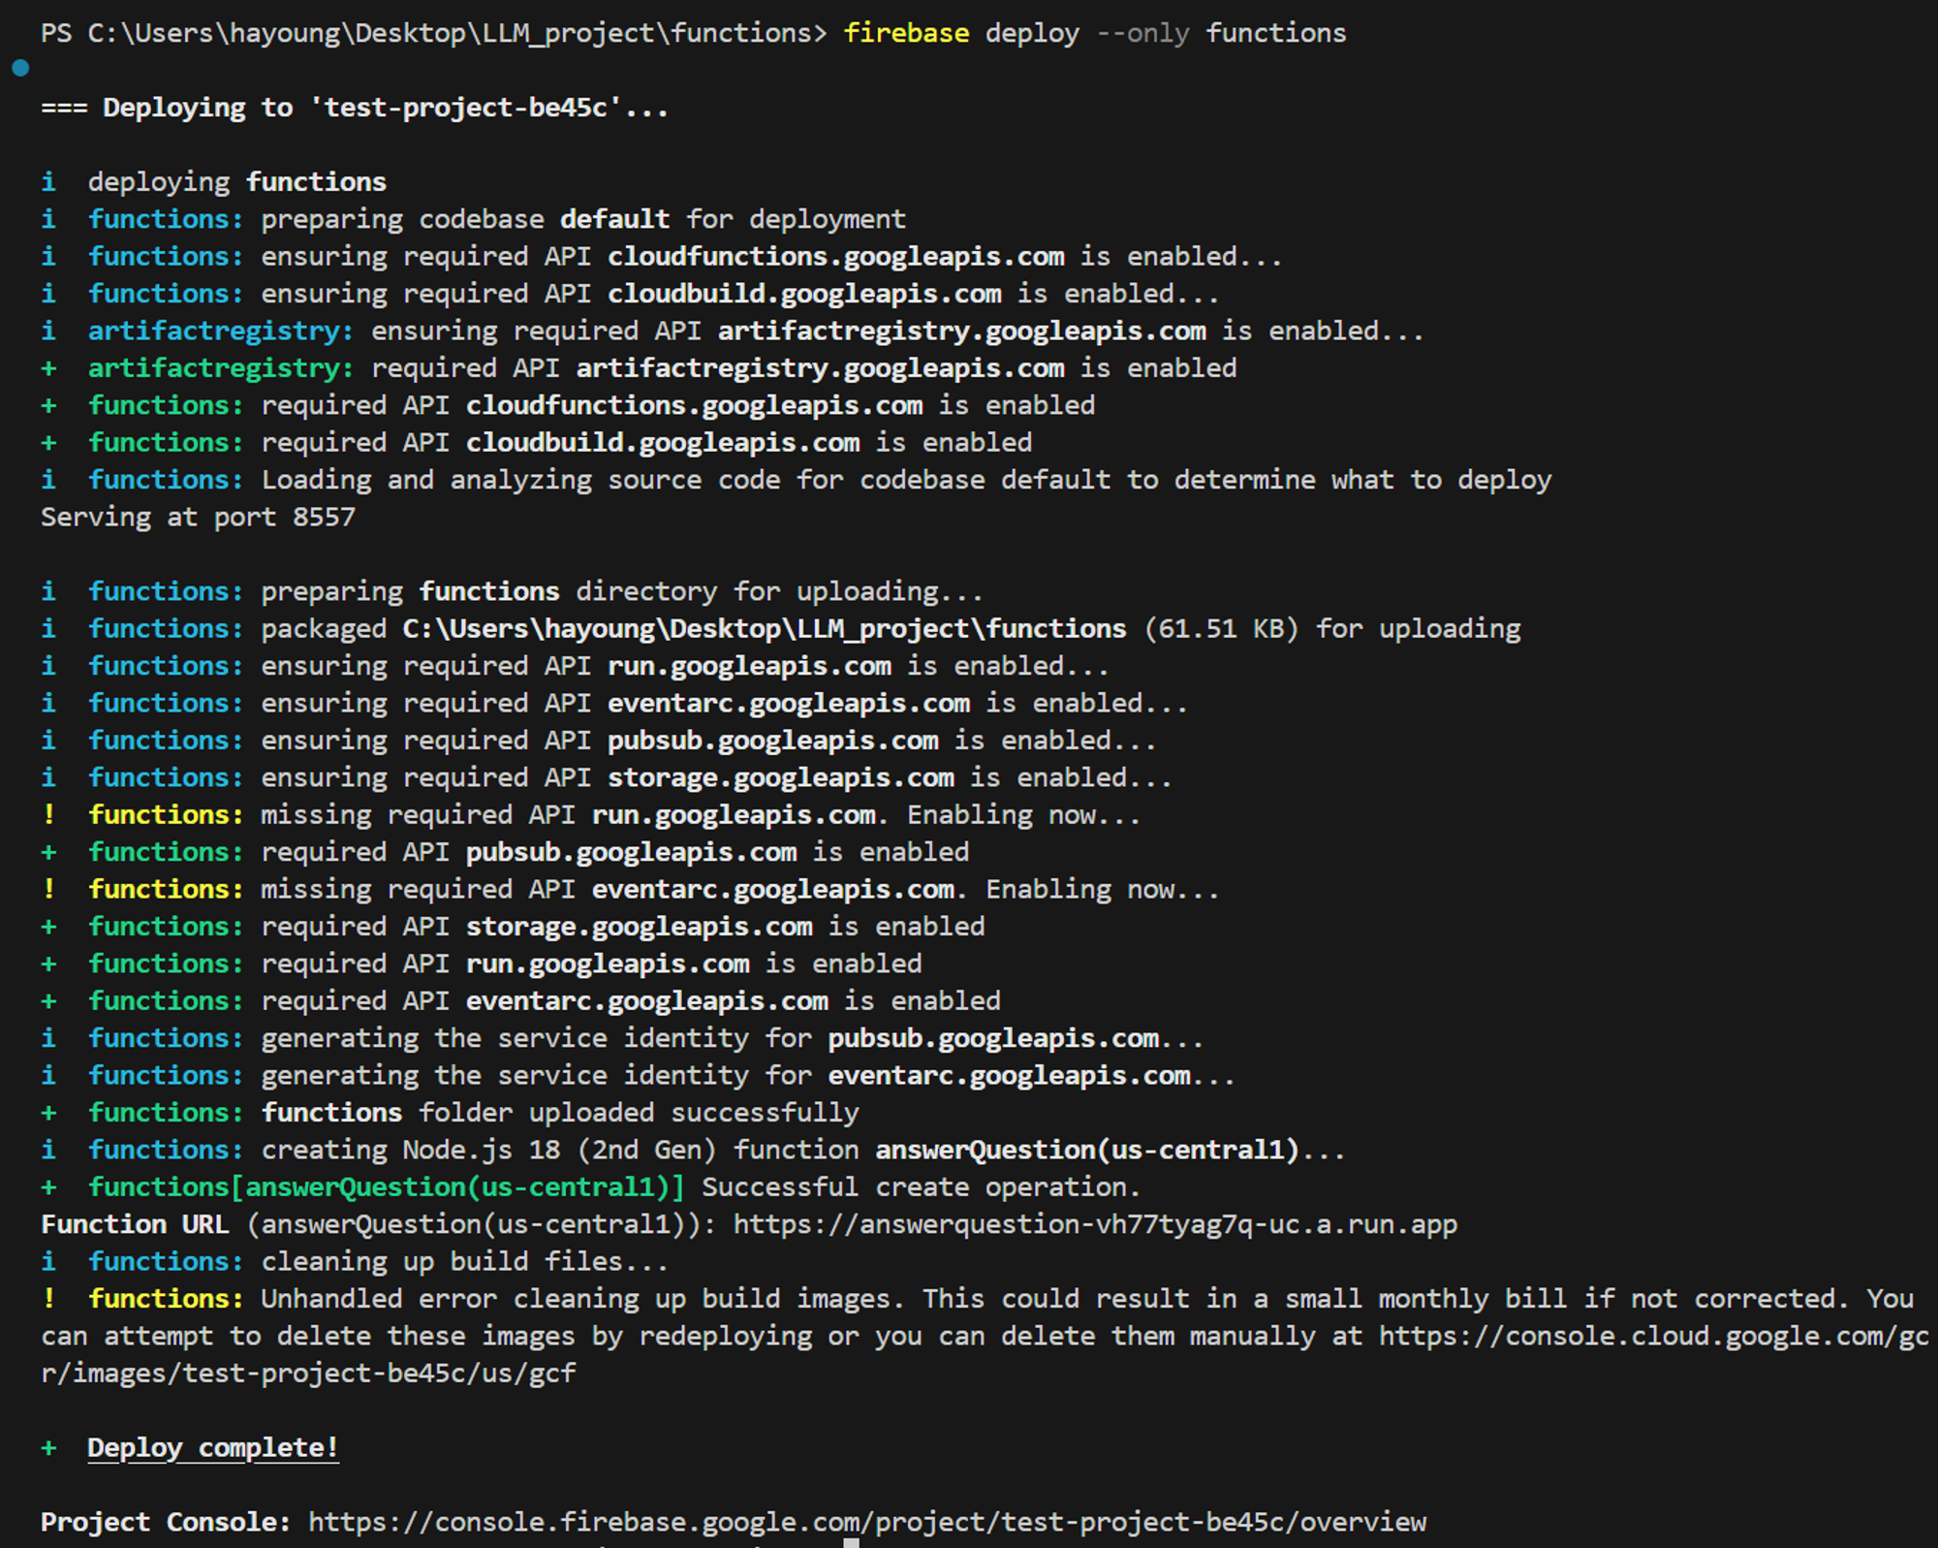Screen dimensions: 1938x1548
Task: Click the green plus icon beside Deploy complete
Action: point(48,1447)
